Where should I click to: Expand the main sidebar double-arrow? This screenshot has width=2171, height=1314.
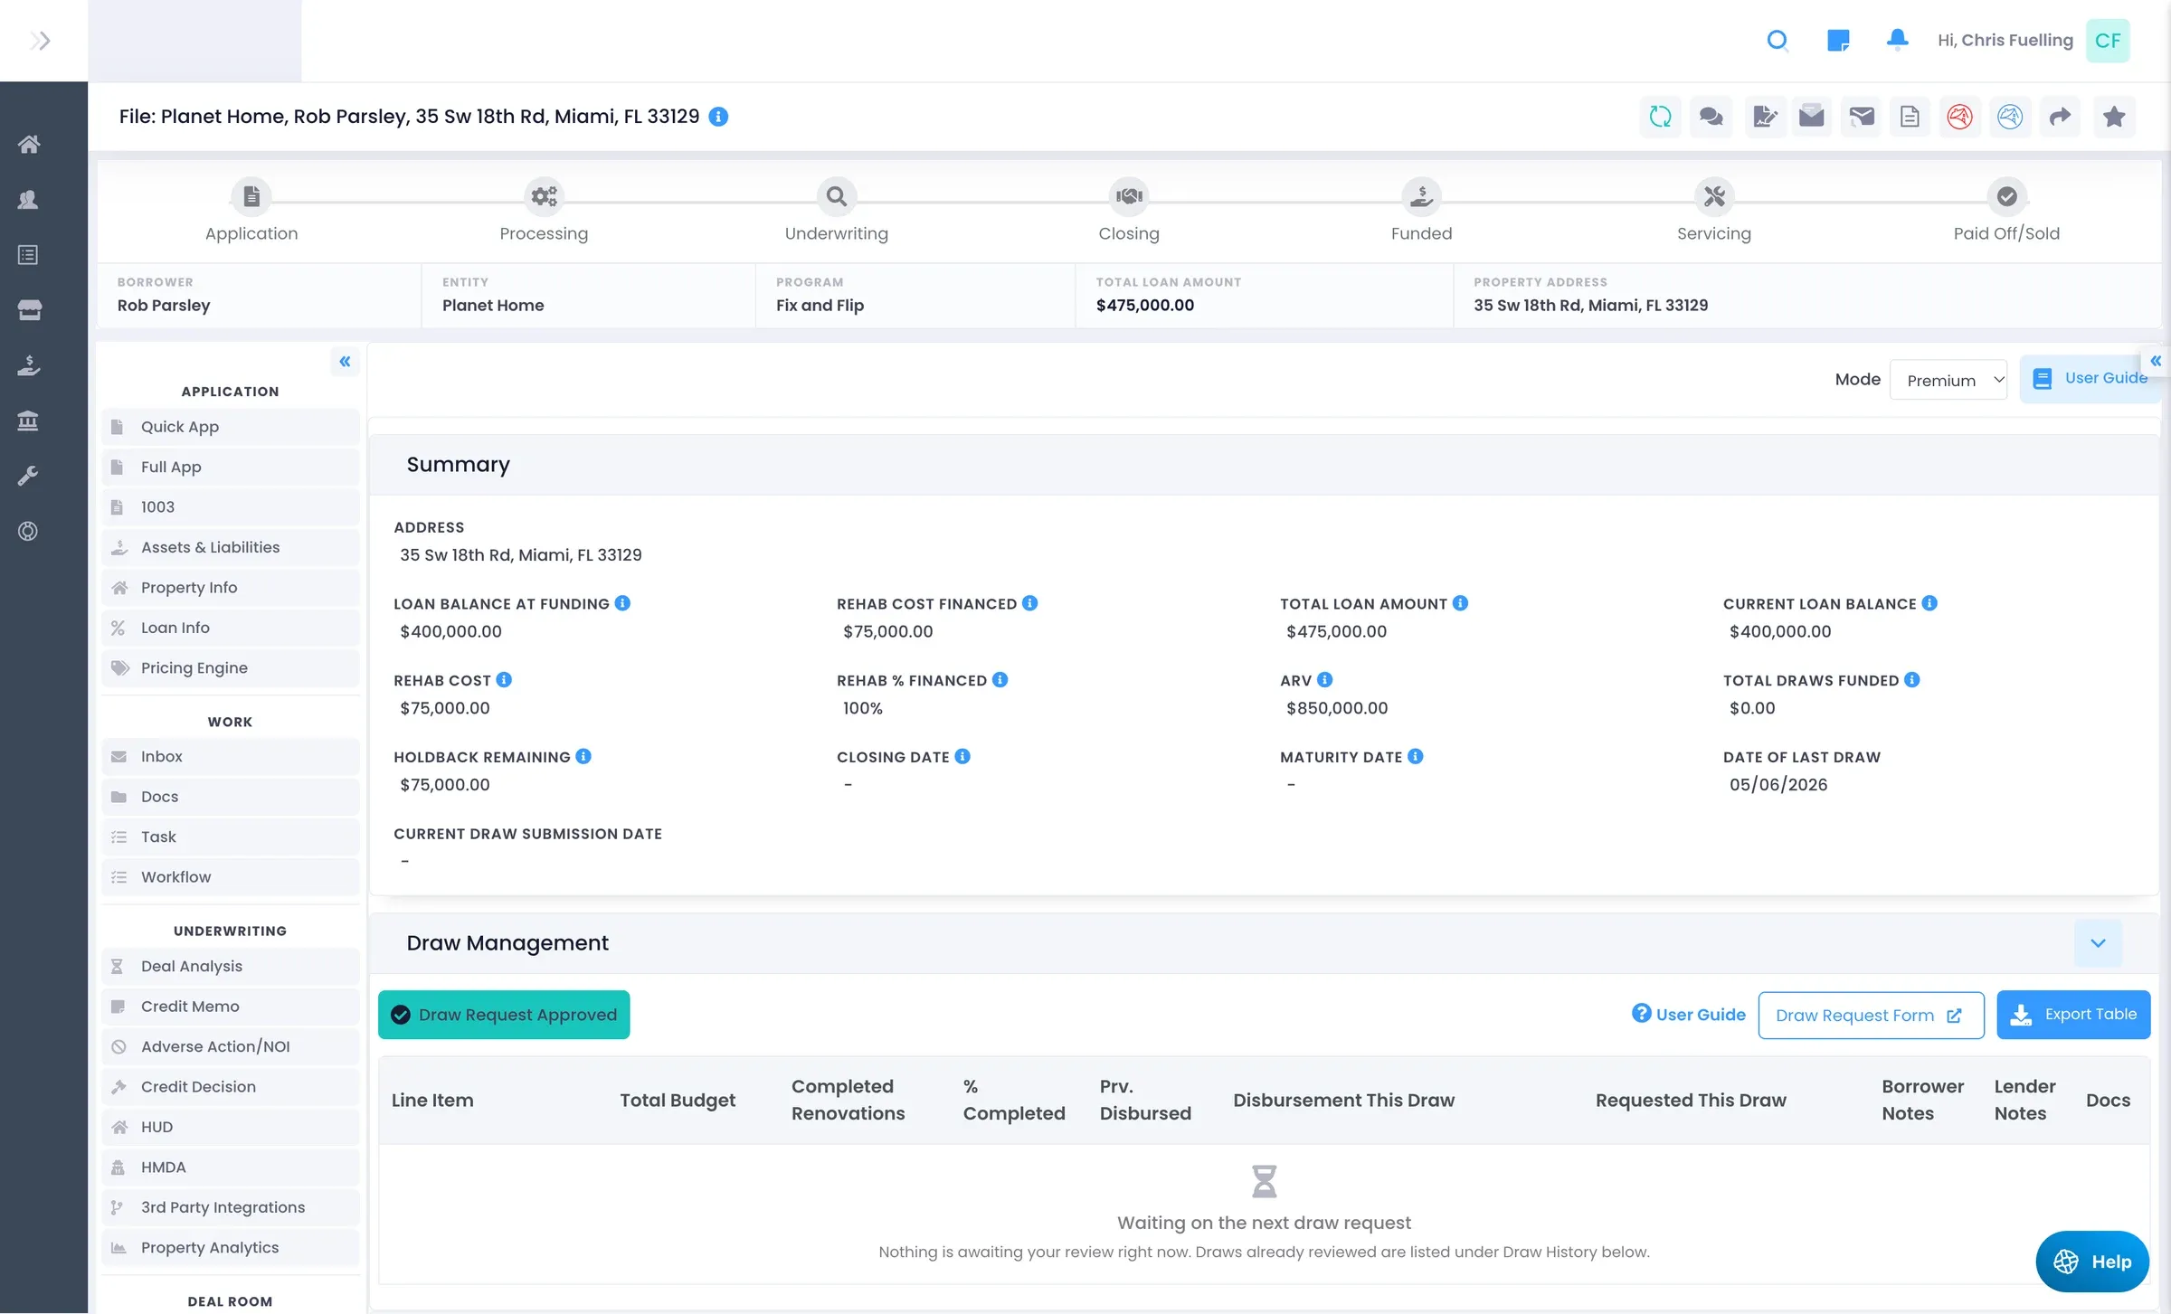(x=40, y=41)
